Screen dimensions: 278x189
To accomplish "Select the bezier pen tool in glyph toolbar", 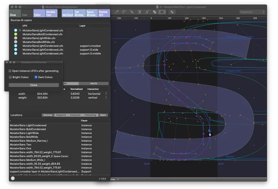I will (147, 12).
